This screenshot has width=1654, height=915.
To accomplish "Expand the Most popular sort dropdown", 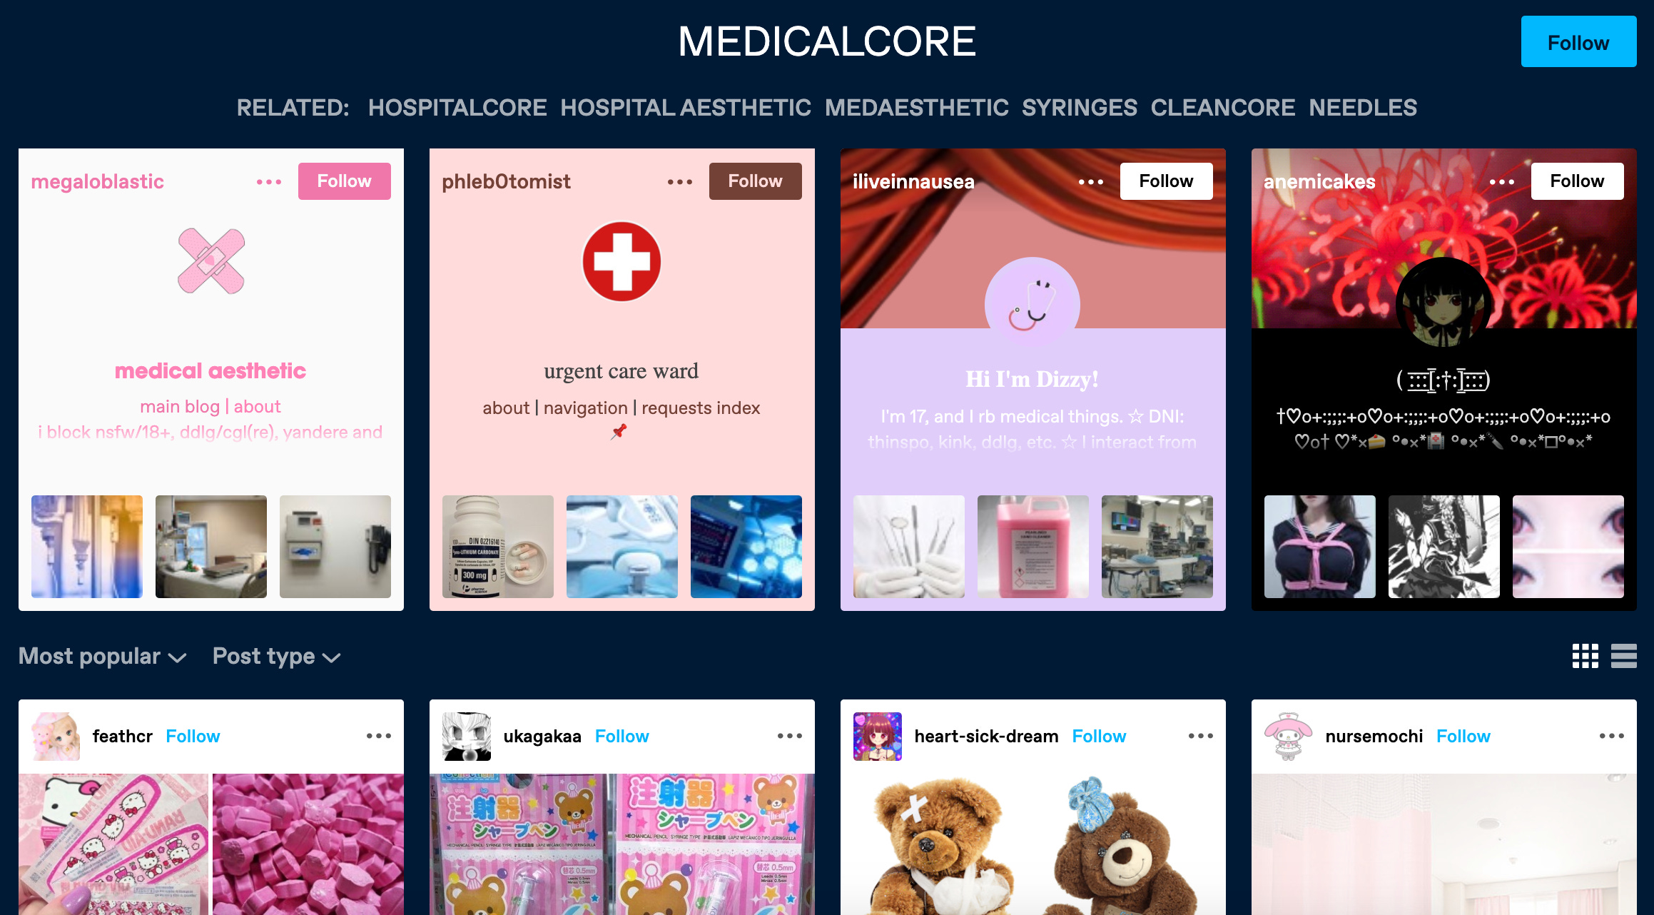I will point(103,656).
